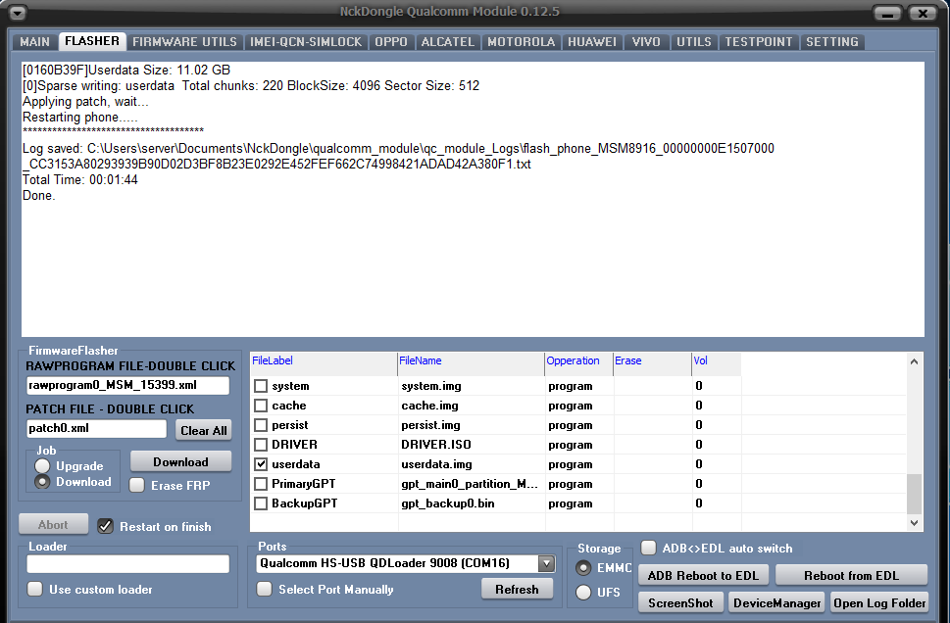Viewport: 950px width, 623px height.
Task: Select the system.img file name cell
Action: [x=471, y=386]
